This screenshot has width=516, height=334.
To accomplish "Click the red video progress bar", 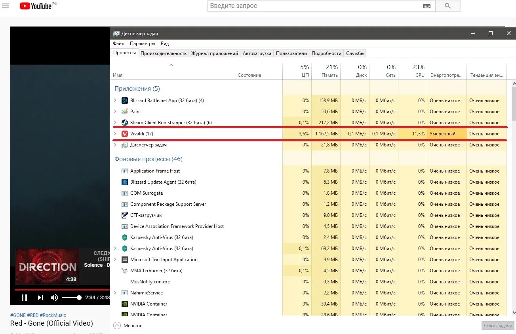I will (x=62, y=289).
